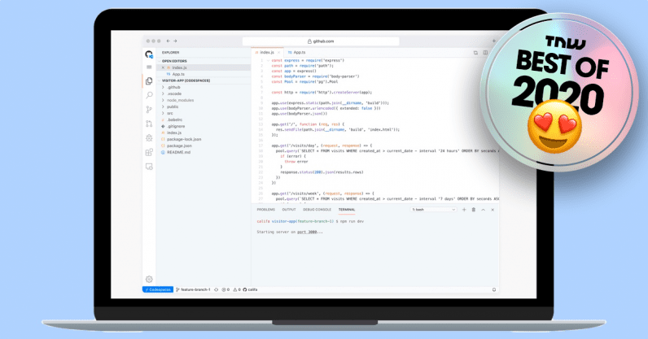
Task: Switch to the OUTPUT panel tab
Action: [x=289, y=210]
